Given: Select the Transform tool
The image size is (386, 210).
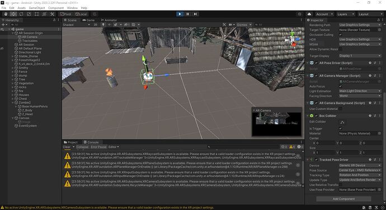Looking at the screenshot, I should tap(44, 14).
